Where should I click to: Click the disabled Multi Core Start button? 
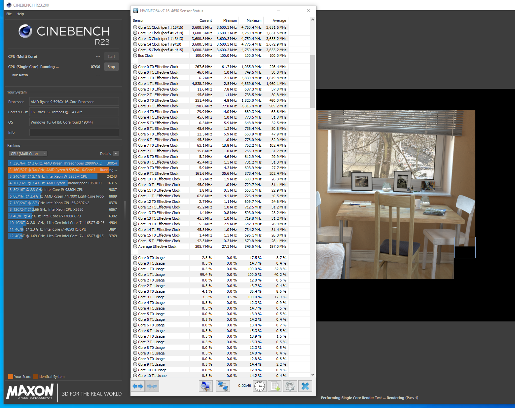tap(111, 56)
